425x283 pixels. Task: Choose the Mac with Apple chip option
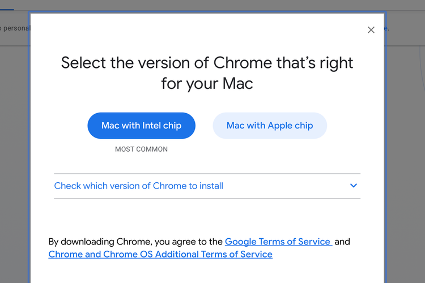270,126
